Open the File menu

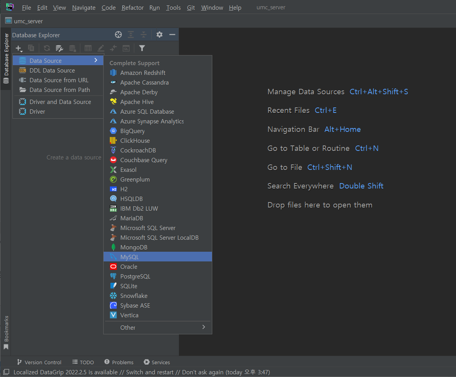point(26,7)
